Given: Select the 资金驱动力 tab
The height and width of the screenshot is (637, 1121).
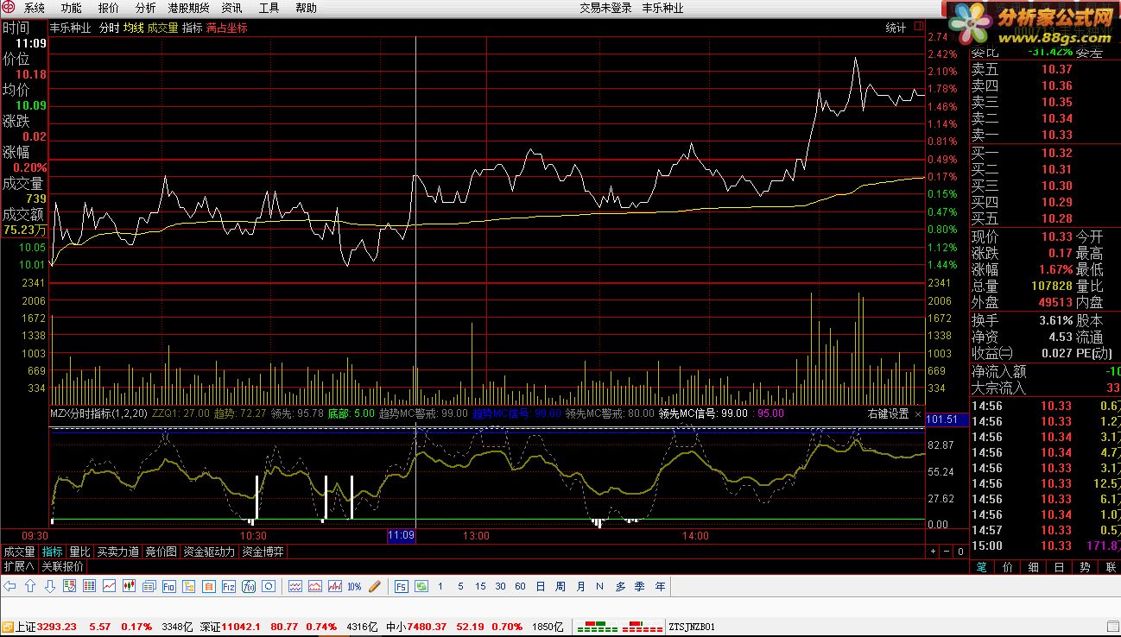Looking at the screenshot, I should click(x=209, y=552).
